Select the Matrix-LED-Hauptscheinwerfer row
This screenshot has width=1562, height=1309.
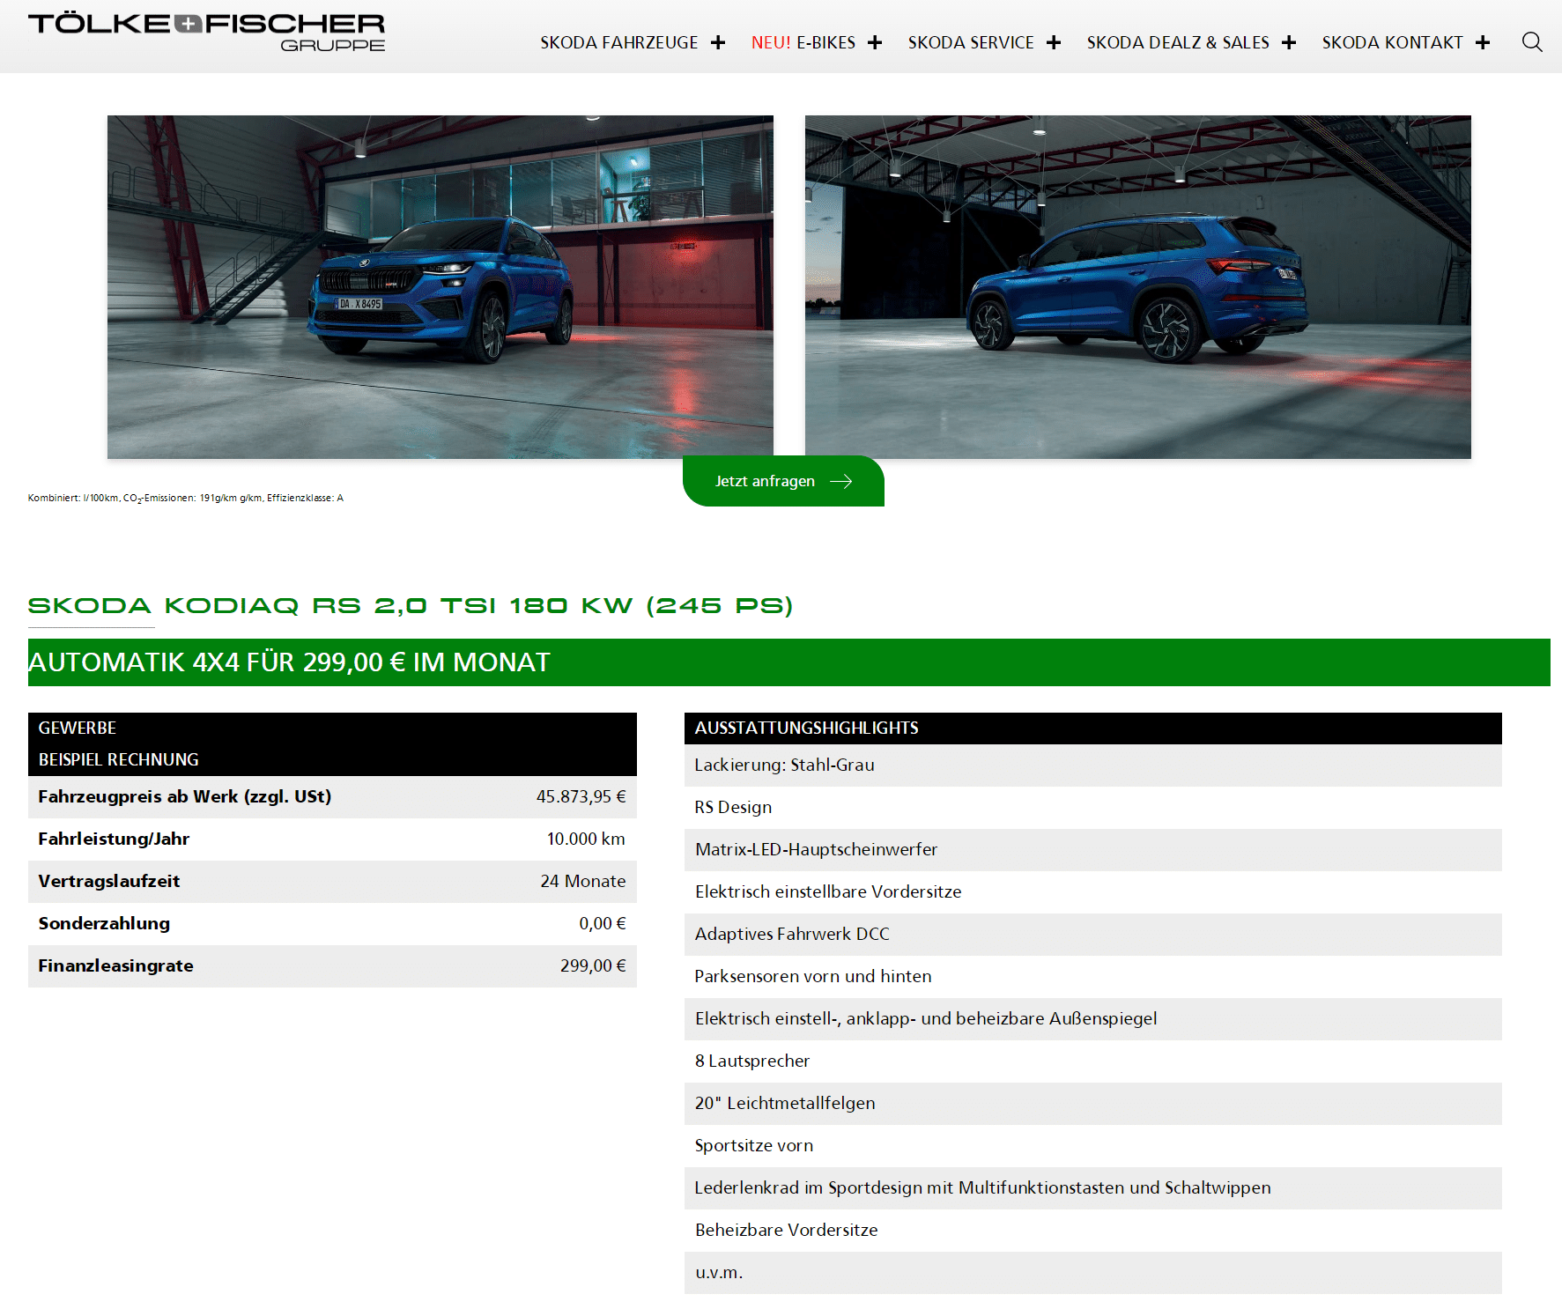tap(1093, 850)
